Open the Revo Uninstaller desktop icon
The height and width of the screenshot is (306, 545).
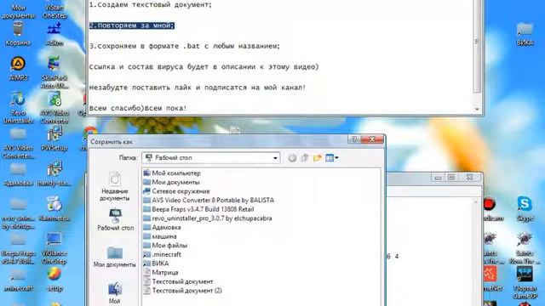click(x=18, y=108)
